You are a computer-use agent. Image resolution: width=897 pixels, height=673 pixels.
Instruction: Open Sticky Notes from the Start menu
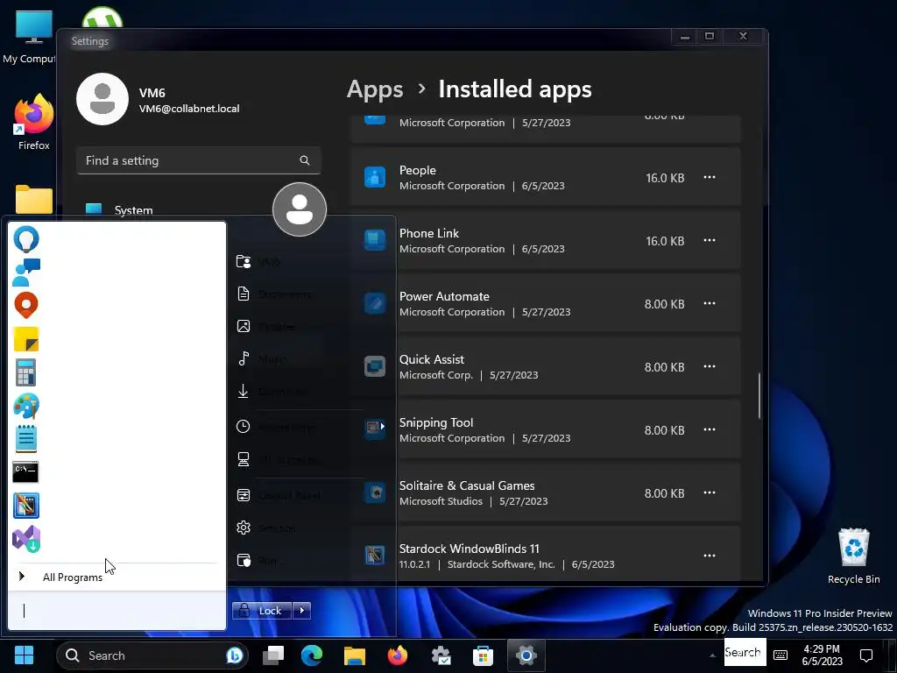[26, 339]
